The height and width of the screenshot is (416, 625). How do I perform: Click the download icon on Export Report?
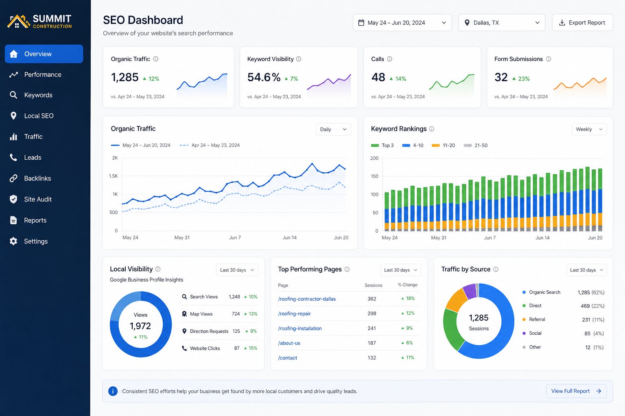[562, 23]
